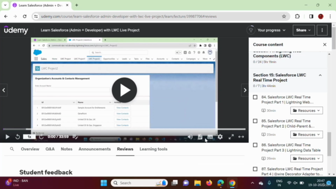Play the video using bottom play button
This screenshot has height=189, width=336.
tap(7, 136)
